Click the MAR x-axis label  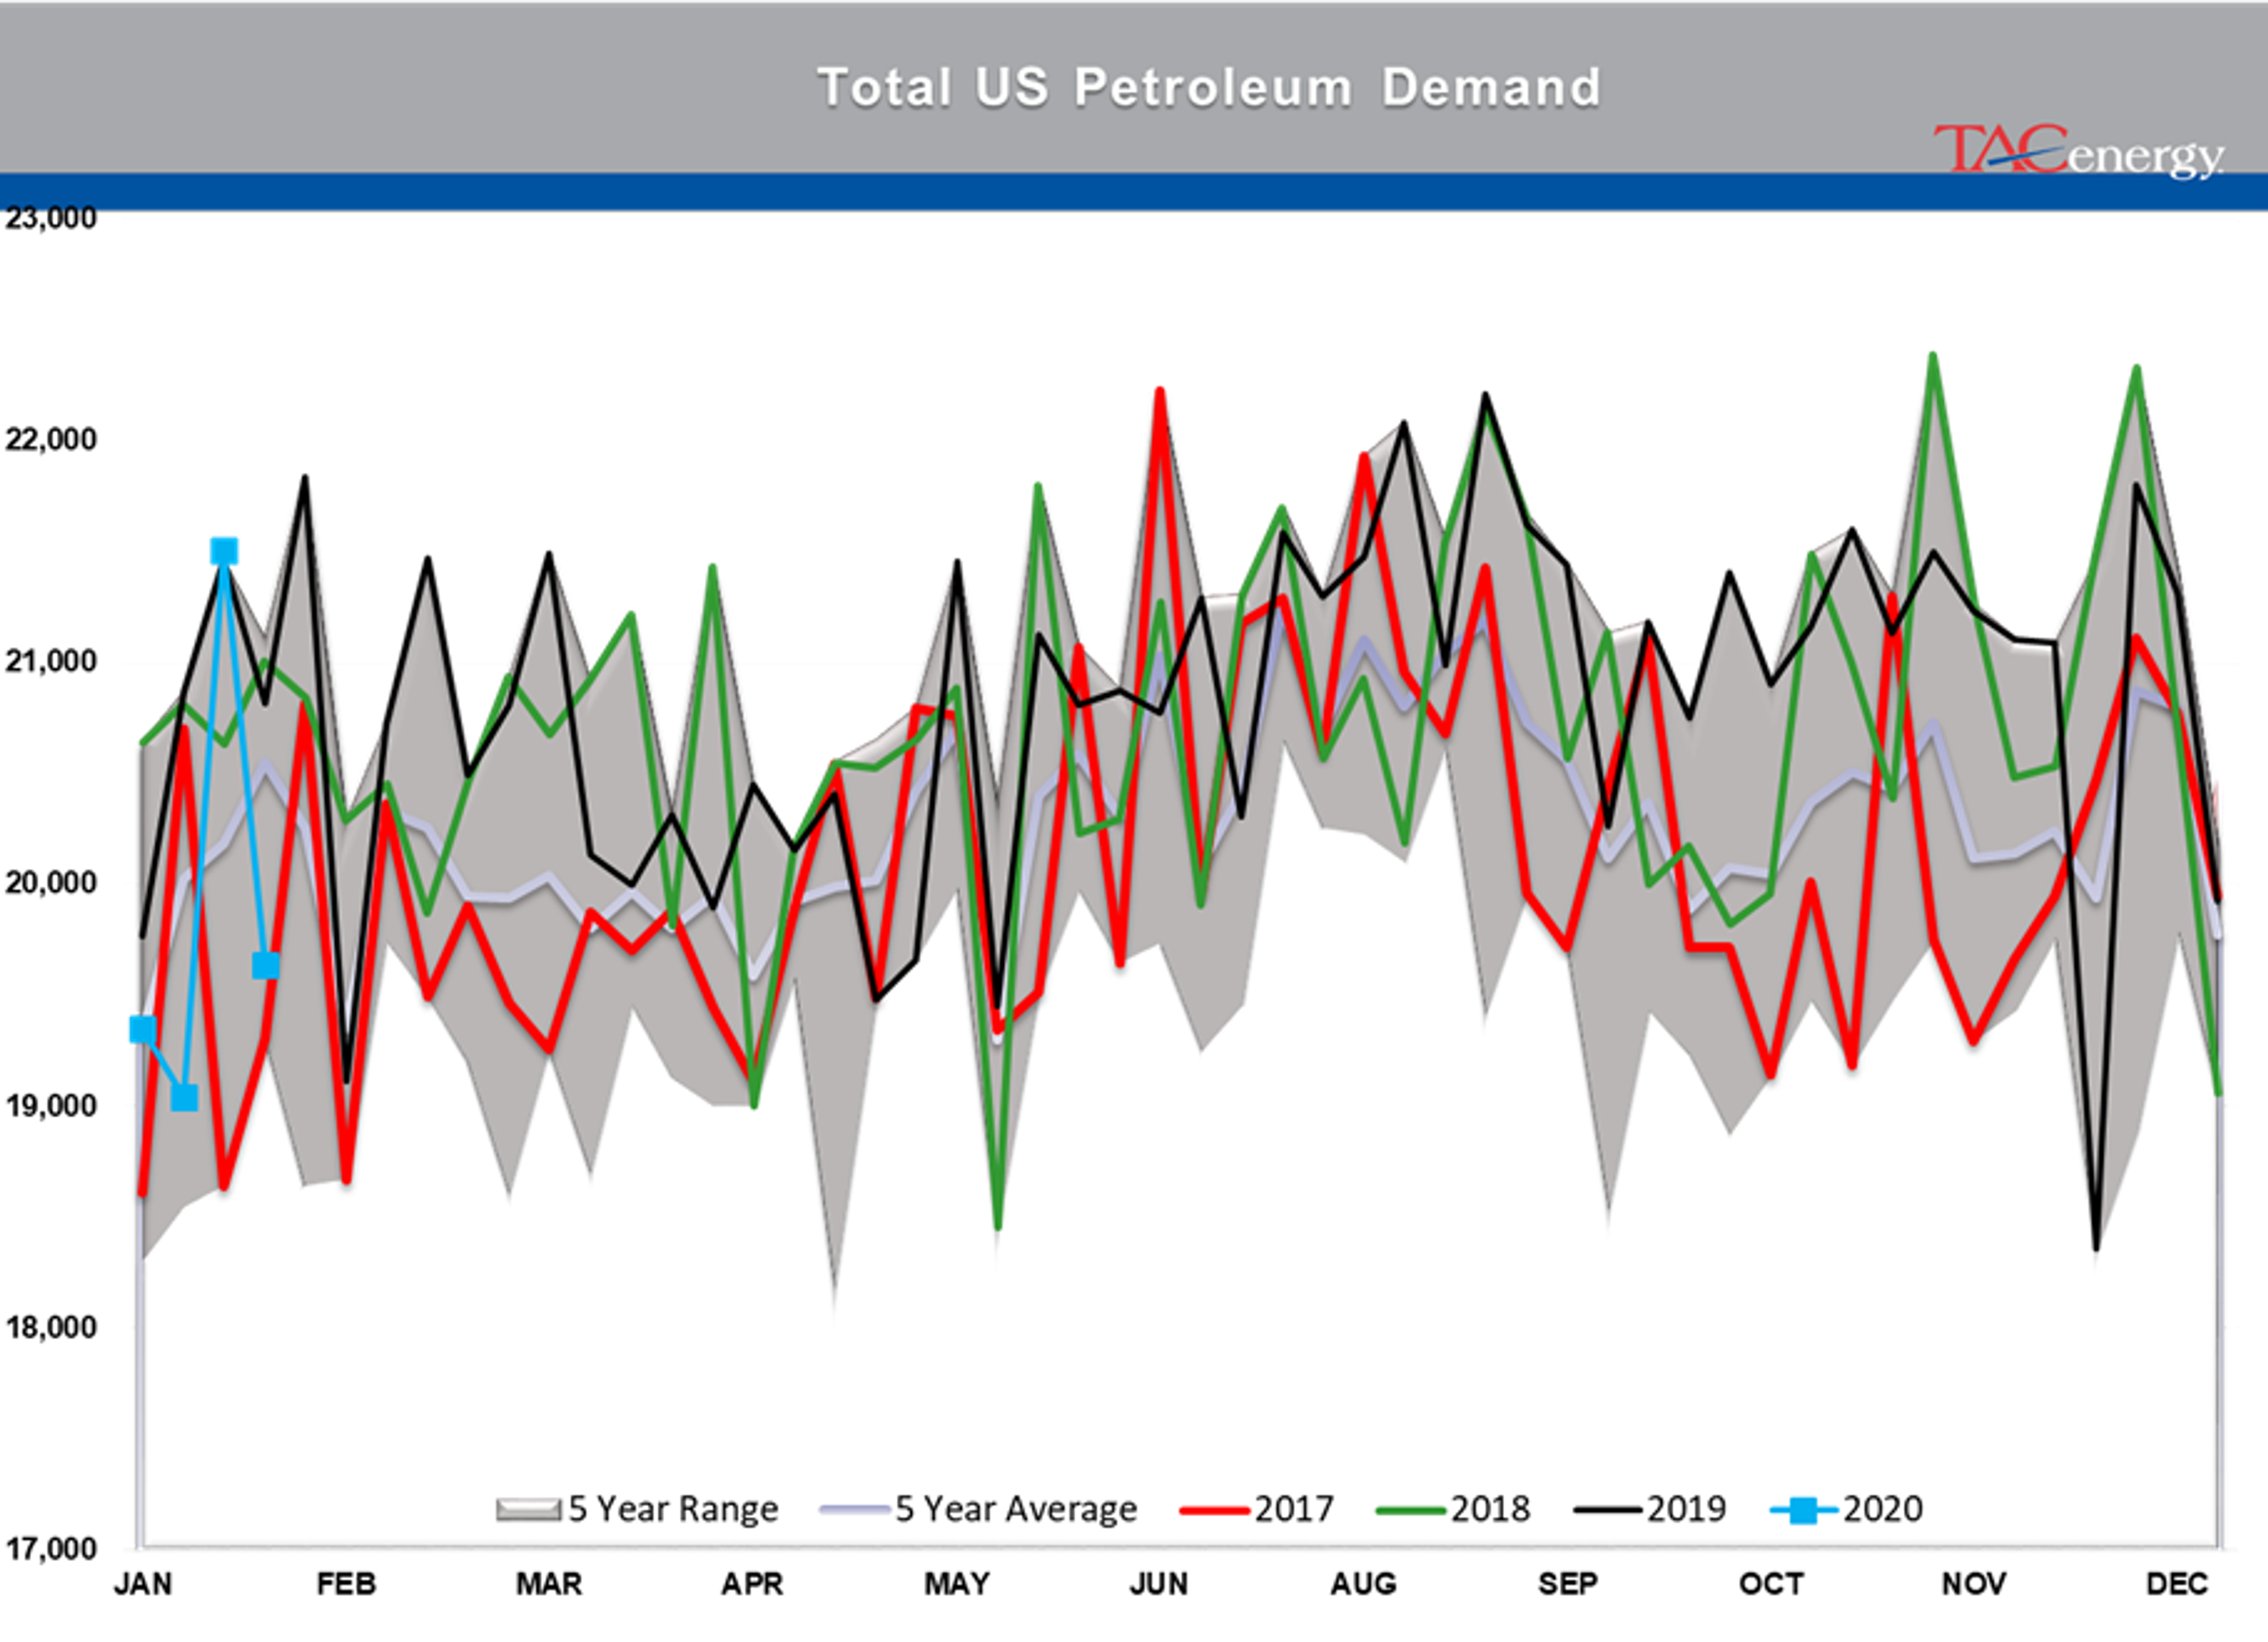click(x=549, y=1584)
